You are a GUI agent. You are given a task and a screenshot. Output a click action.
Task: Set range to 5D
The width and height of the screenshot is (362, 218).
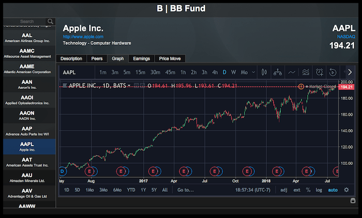78,190
